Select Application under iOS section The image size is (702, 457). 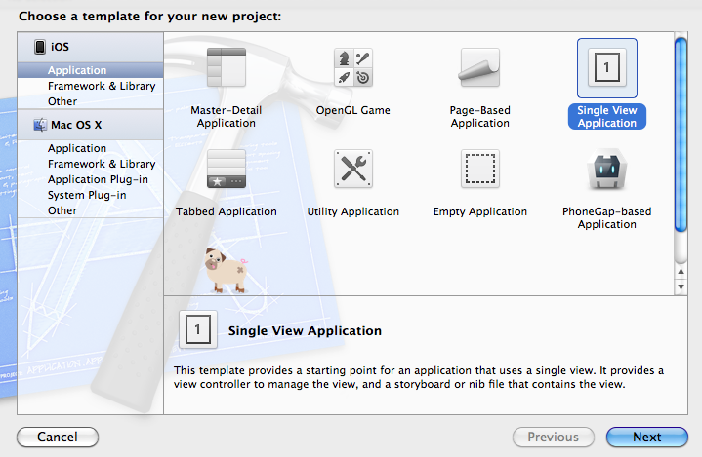tap(91, 70)
